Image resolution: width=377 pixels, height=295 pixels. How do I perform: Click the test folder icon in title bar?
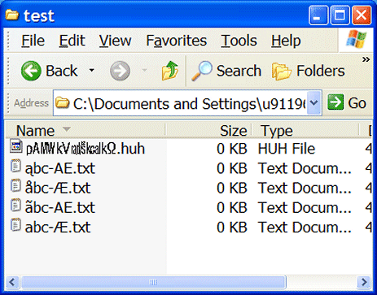click(12, 15)
